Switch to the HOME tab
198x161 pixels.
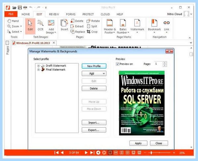click(26, 14)
